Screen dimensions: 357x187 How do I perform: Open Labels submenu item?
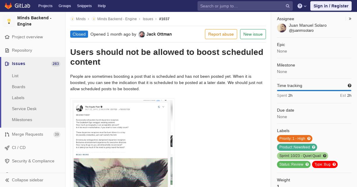(18, 98)
